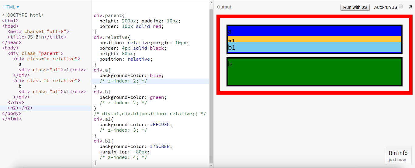Click the div.a{ selector line
The height and width of the screenshot is (168, 415).
102,70
